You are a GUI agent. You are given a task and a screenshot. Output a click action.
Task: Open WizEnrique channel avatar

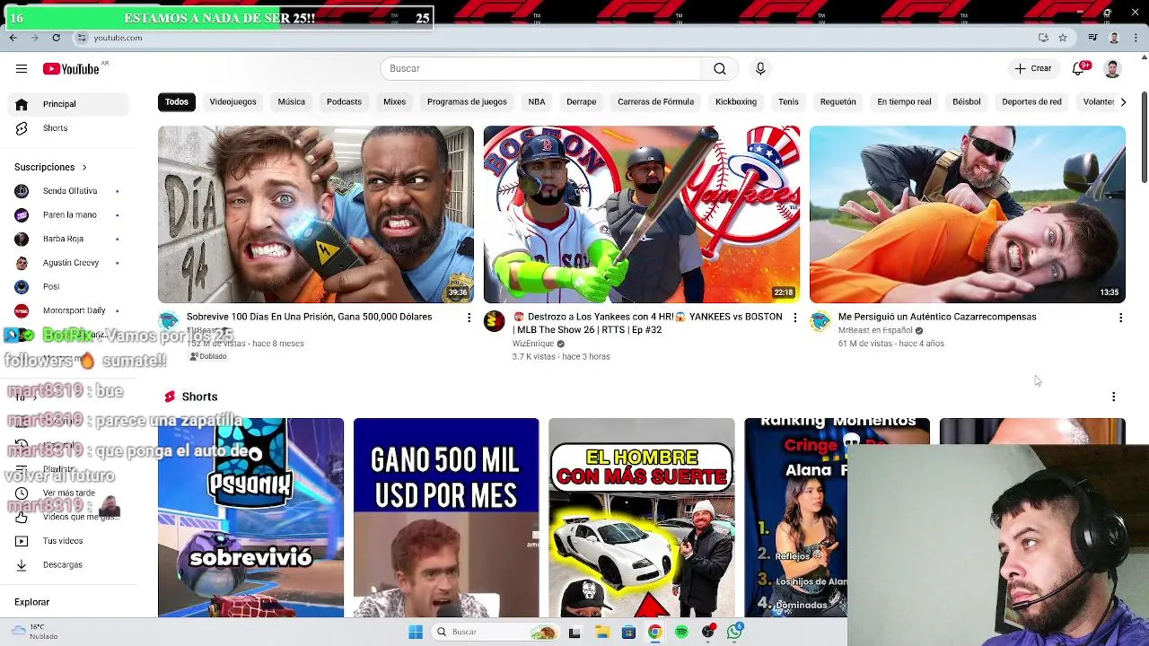click(x=494, y=322)
